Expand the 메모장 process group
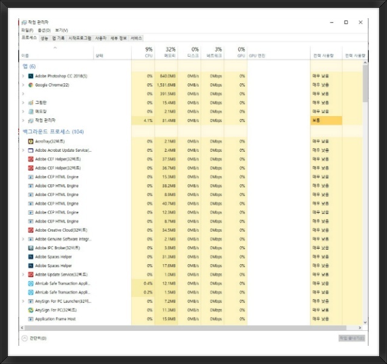This screenshot has width=387, height=364. pyautogui.click(x=23, y=111)
